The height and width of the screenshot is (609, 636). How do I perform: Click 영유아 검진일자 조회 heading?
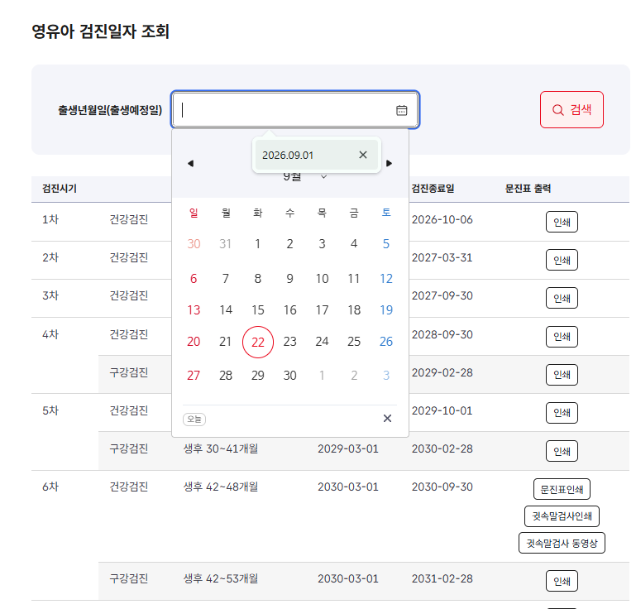tap(100, 31)
